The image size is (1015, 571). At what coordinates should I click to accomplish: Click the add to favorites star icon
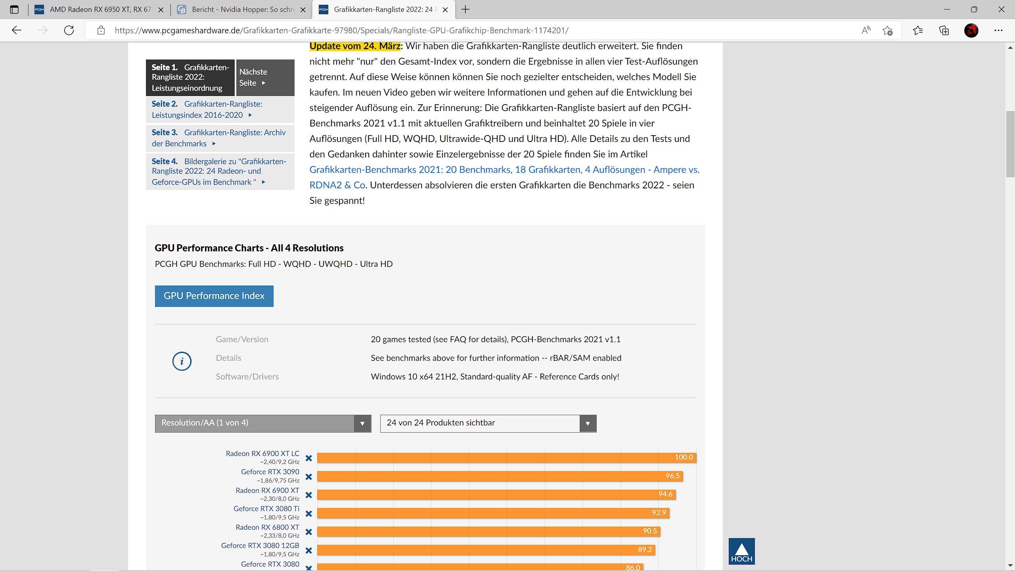click(888, 31)
